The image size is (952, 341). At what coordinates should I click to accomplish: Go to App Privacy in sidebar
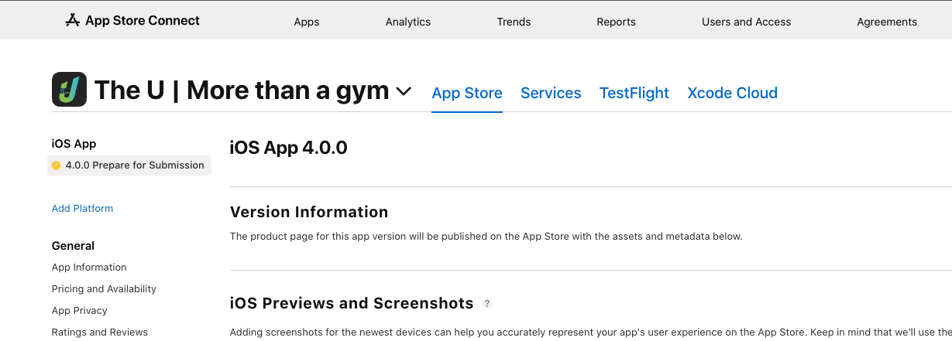[x=80, y=311]
